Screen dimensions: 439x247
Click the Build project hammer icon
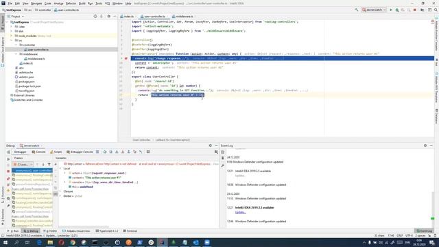(x=357, y=10)
